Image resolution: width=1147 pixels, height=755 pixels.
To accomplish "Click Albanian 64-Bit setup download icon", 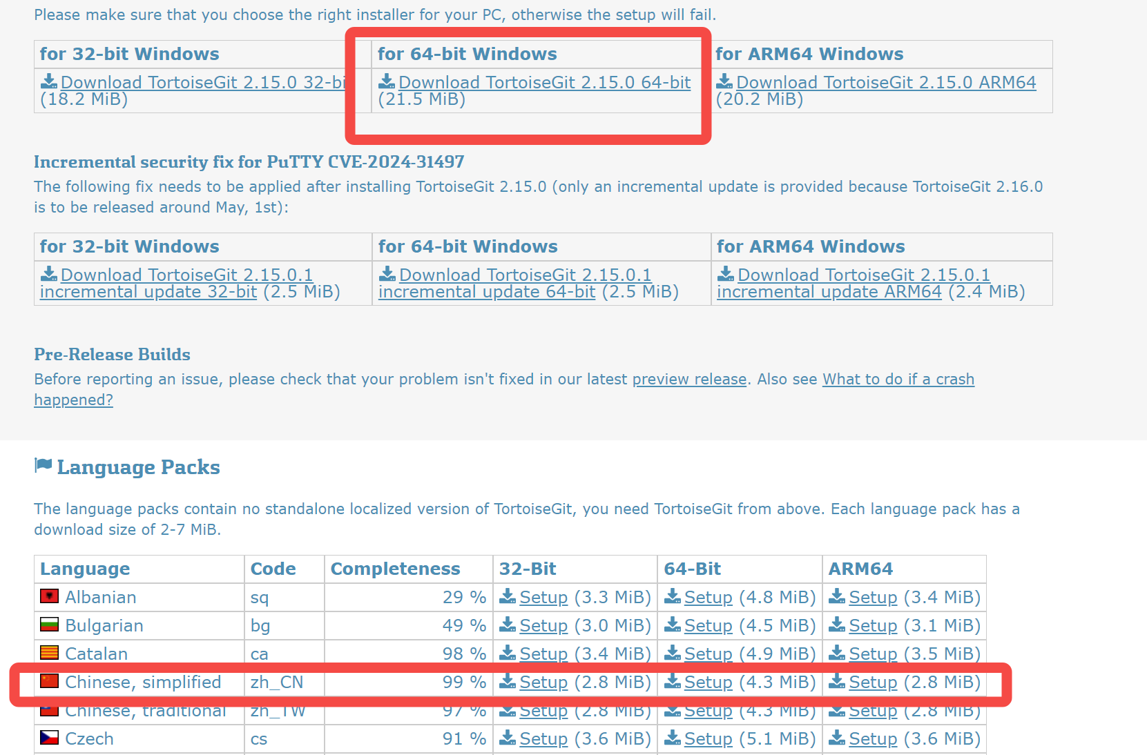I will [x=673, y=596].
